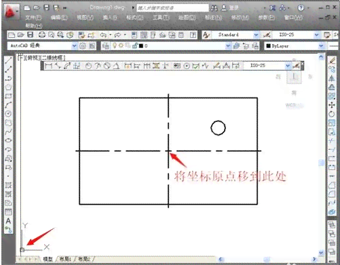The height and width of the screenshot is (265, 340).
Task: Select the Hatch tool in the draw toolbar
Action: [8, 185]
